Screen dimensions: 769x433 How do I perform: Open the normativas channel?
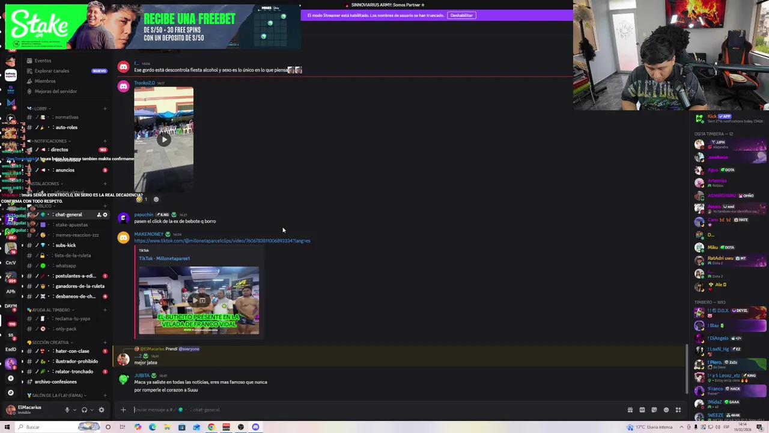[x=66, y=117]
